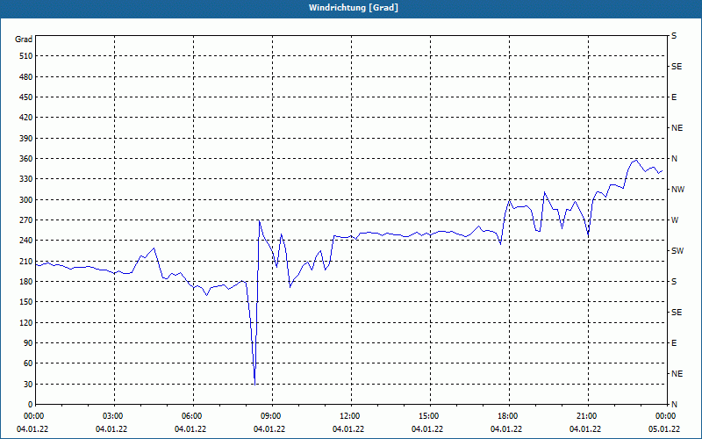Click the 'SE' compass label on the 480 gridline
The width and height of the screenshot is (702, 439).
[677, 67]
